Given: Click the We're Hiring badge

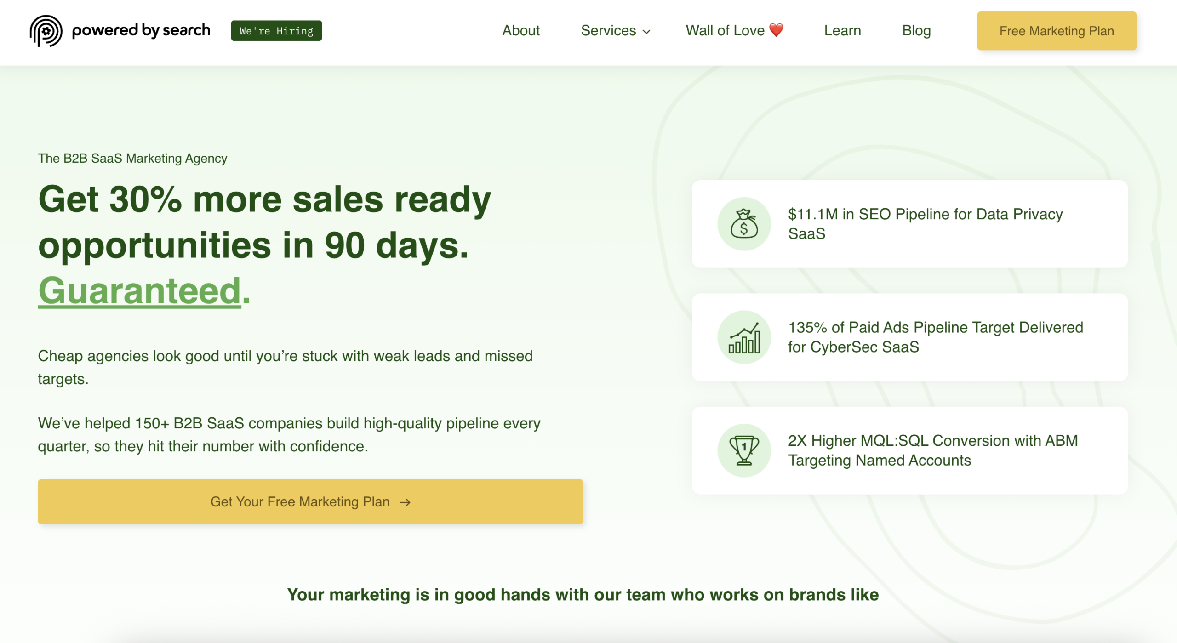Looking at the screenshot, I should click(x=276, y=31).
